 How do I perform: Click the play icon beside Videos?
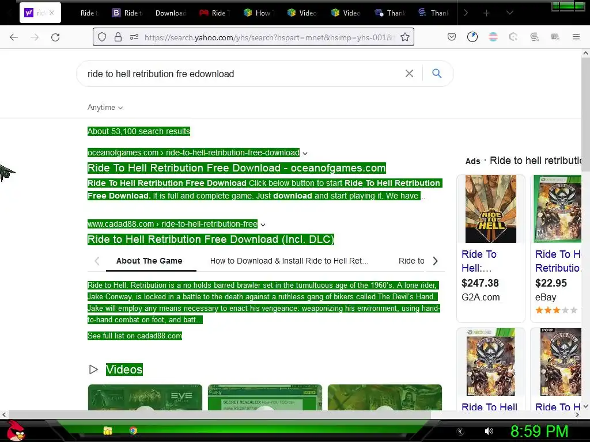click(93, 369)
